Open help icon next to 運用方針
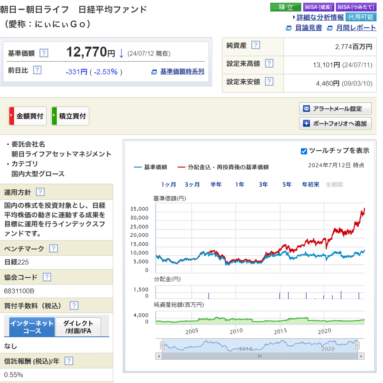This screenshot has height=383, width=383. coord(40,192)
